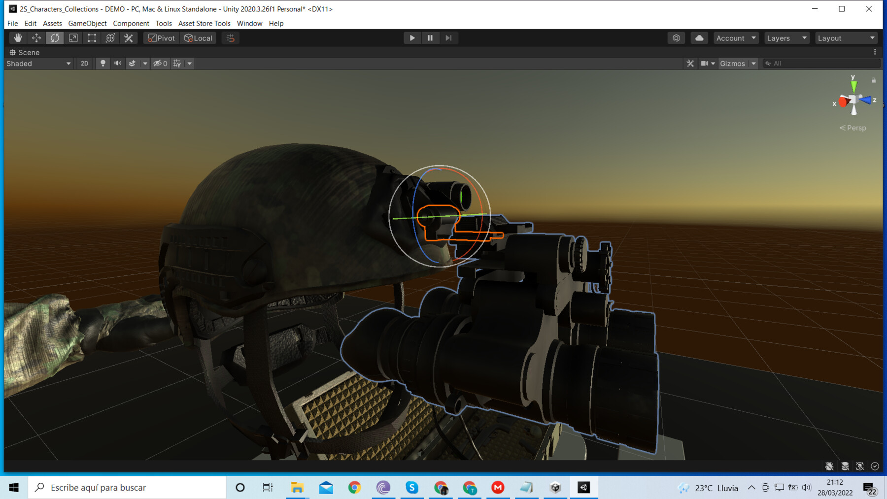Start Play mode

pyautogui.click(x=412, y=38)
